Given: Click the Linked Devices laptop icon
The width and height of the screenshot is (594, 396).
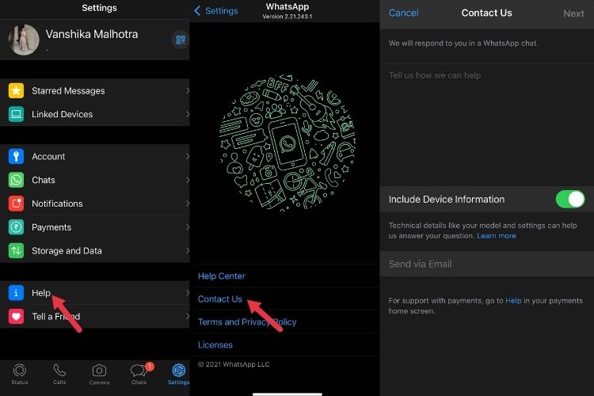Looking at the screenshot, I should point(16,114).
